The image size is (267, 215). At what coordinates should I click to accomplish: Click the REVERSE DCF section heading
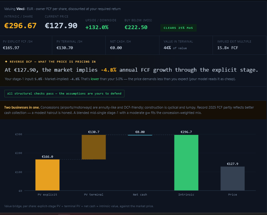pyautogui.click(x=53, y=62)
